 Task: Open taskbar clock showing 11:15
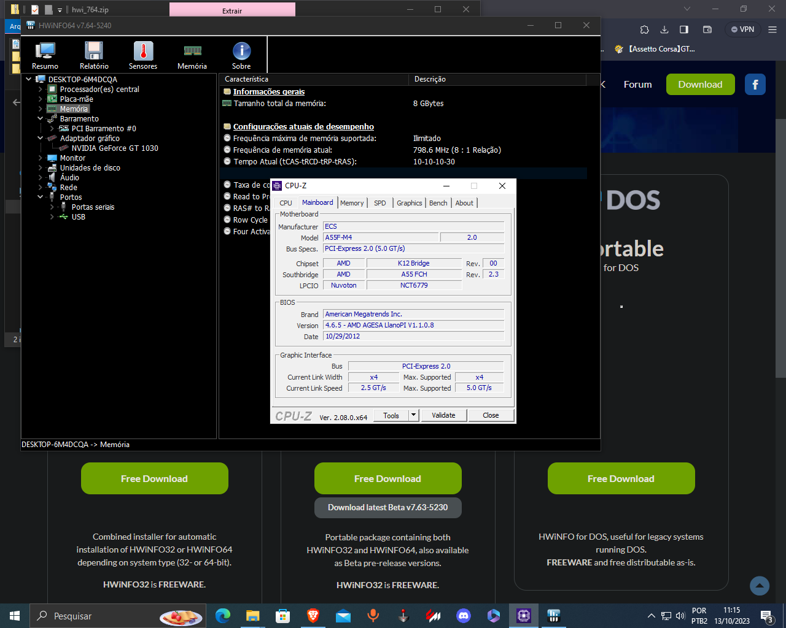(x=731, y=616)
